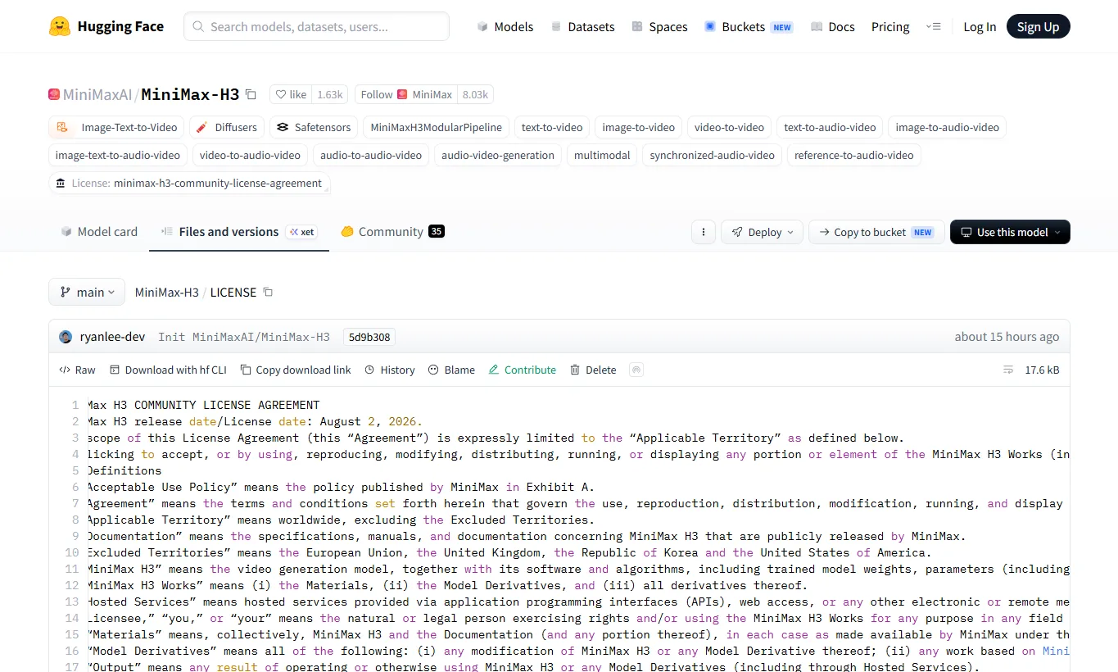View the Raw LICENSE file
This screenshot has width=1118, height=672.
[x=78, y=370]
